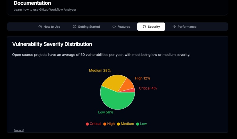Select the yellow Medium pie slice
Screen dimensions: 237x139
click(x=114, y=82)
